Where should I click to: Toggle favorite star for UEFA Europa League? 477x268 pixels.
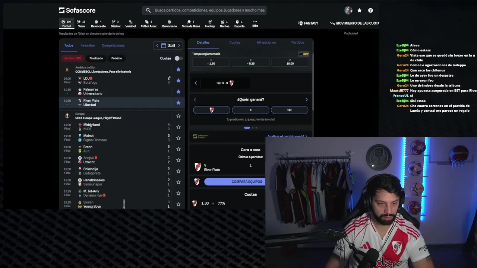coord(179,116)
